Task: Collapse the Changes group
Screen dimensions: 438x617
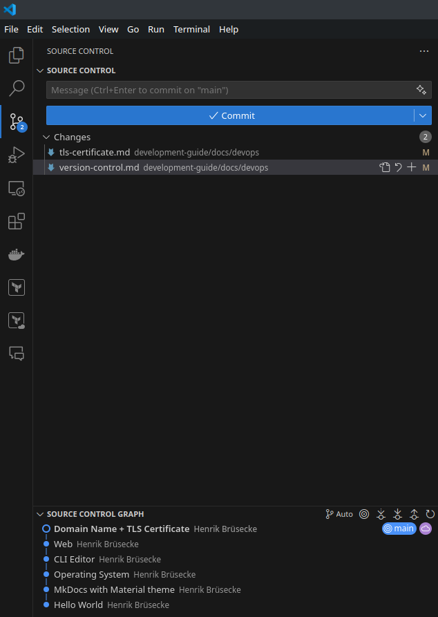Action: click(46, 137)
